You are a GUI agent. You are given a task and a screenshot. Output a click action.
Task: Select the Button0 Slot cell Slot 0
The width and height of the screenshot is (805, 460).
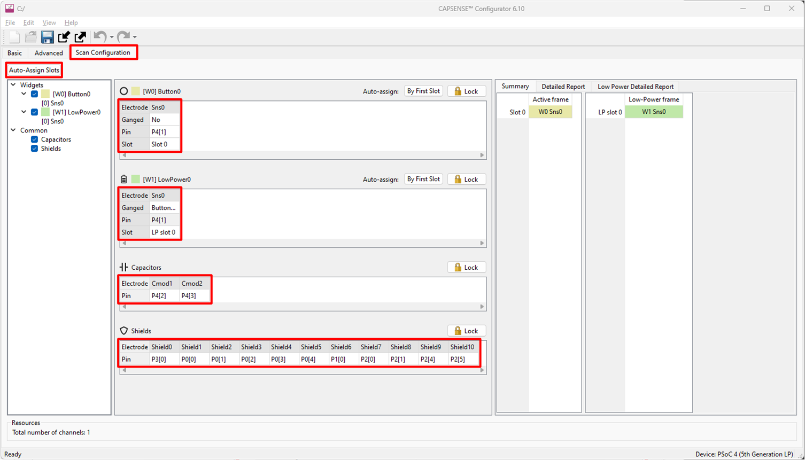(165, 144)
